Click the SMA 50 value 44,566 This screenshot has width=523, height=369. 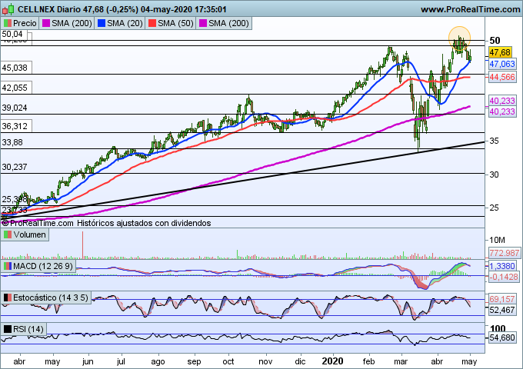tap(502, 77)
